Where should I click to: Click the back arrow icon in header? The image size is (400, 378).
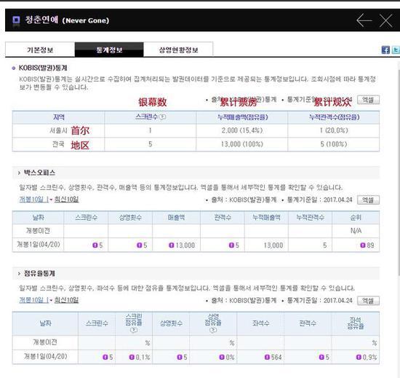pos(364,20)
